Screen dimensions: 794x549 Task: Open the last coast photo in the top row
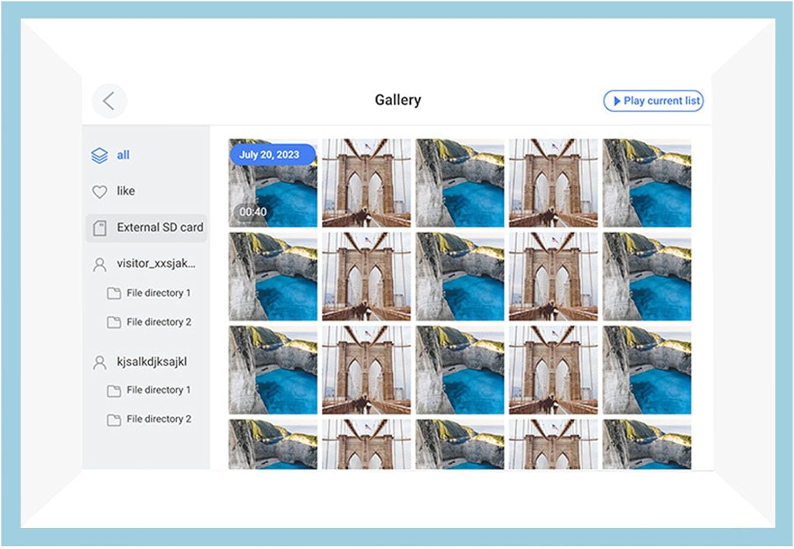coord(647,183)
